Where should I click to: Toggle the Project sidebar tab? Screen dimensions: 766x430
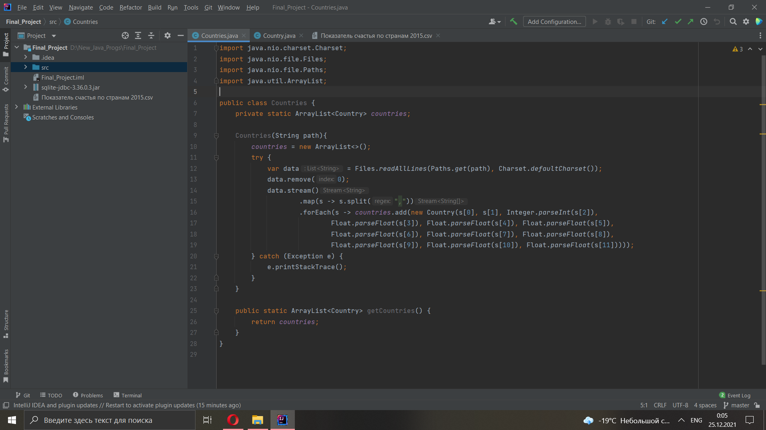coord(6,44)
